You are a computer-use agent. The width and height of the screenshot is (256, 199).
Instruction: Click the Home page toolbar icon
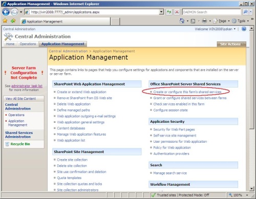182,21
